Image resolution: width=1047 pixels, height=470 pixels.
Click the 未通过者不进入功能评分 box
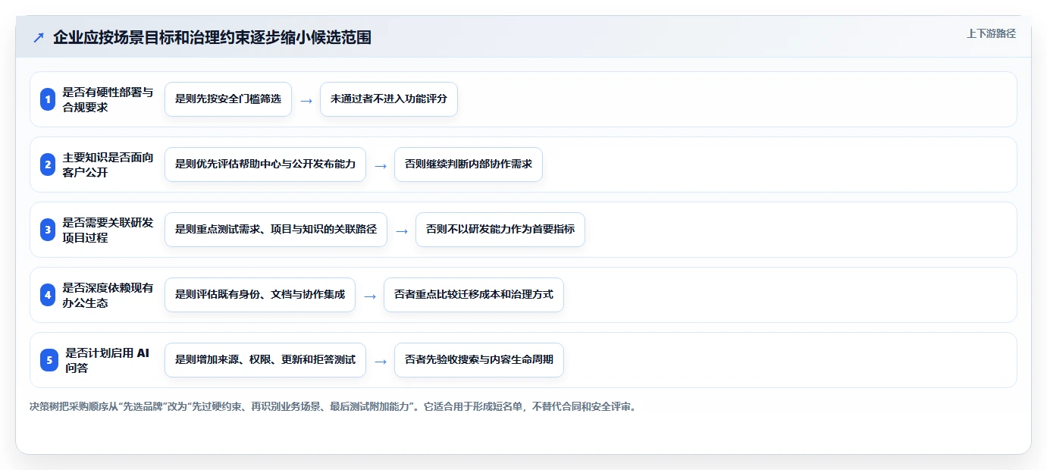point(389,99)
